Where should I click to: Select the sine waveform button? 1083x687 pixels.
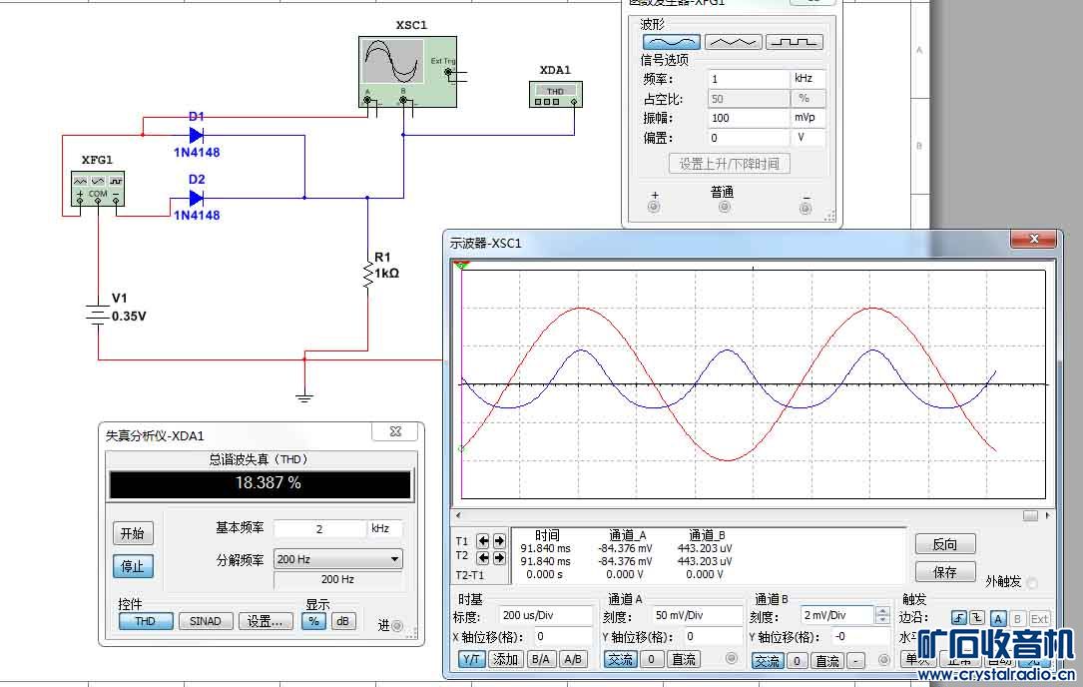point(671,42)
